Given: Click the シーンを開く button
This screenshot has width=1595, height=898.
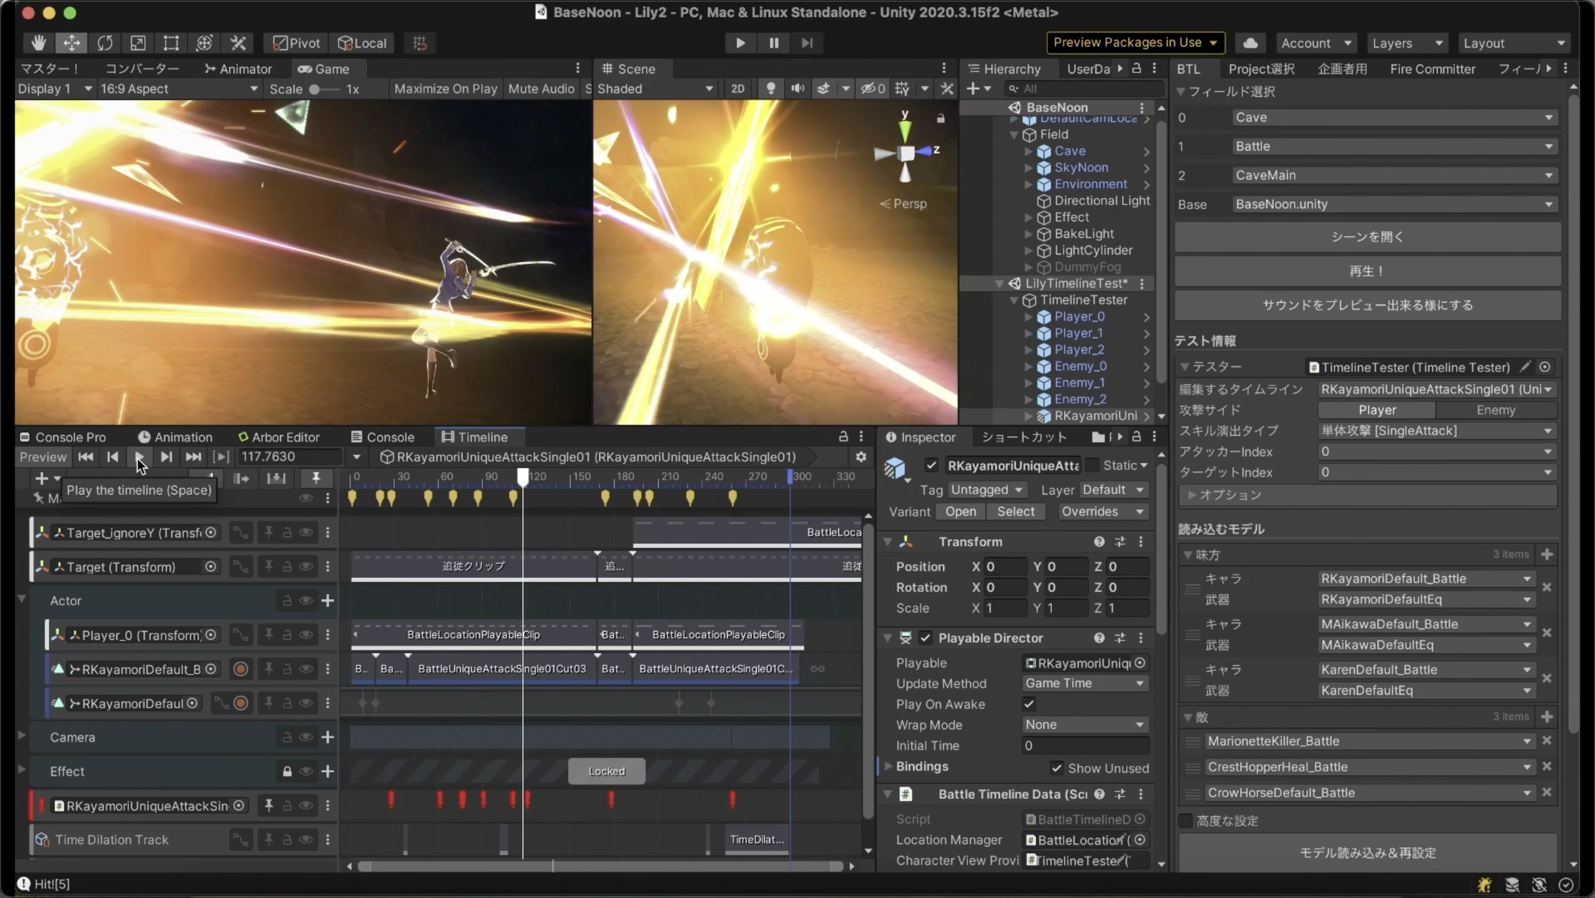Looking at the screenshot, I should click(x=1367, y=237).
